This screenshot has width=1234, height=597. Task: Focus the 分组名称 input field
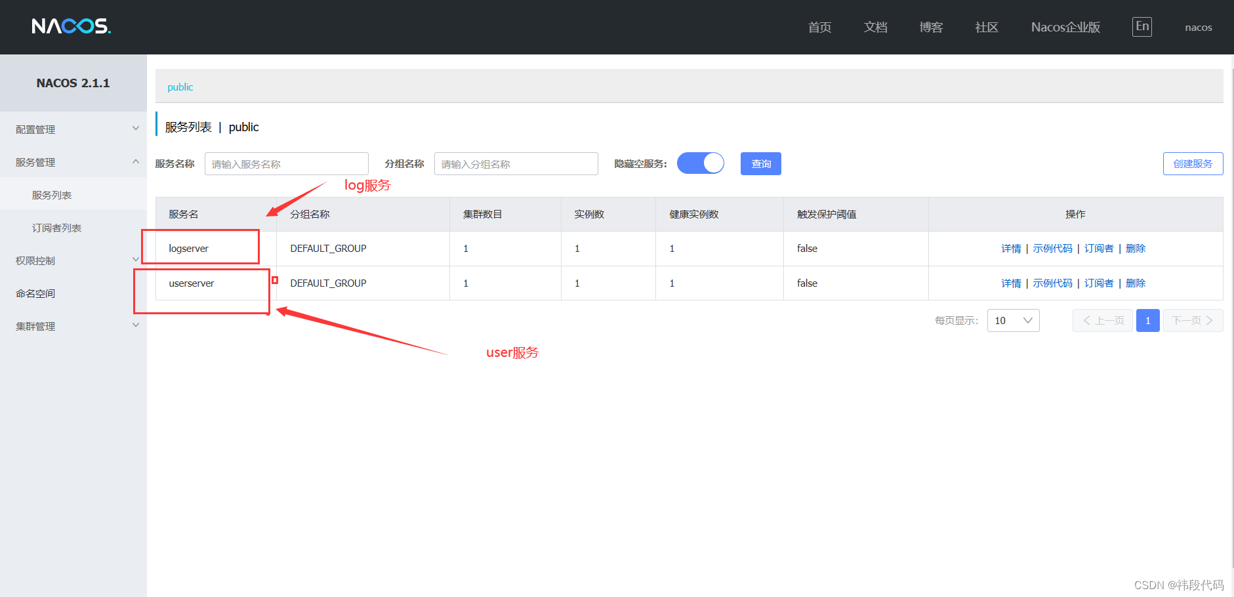[516, 163]
